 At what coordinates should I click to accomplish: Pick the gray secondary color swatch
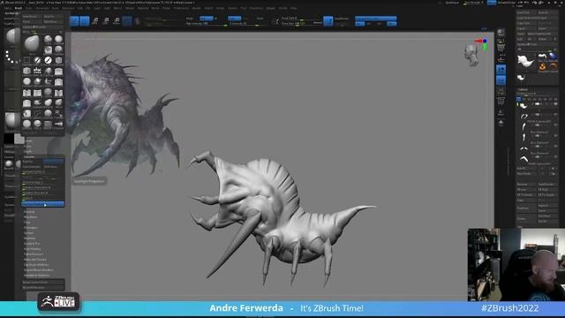pos(19,139)
